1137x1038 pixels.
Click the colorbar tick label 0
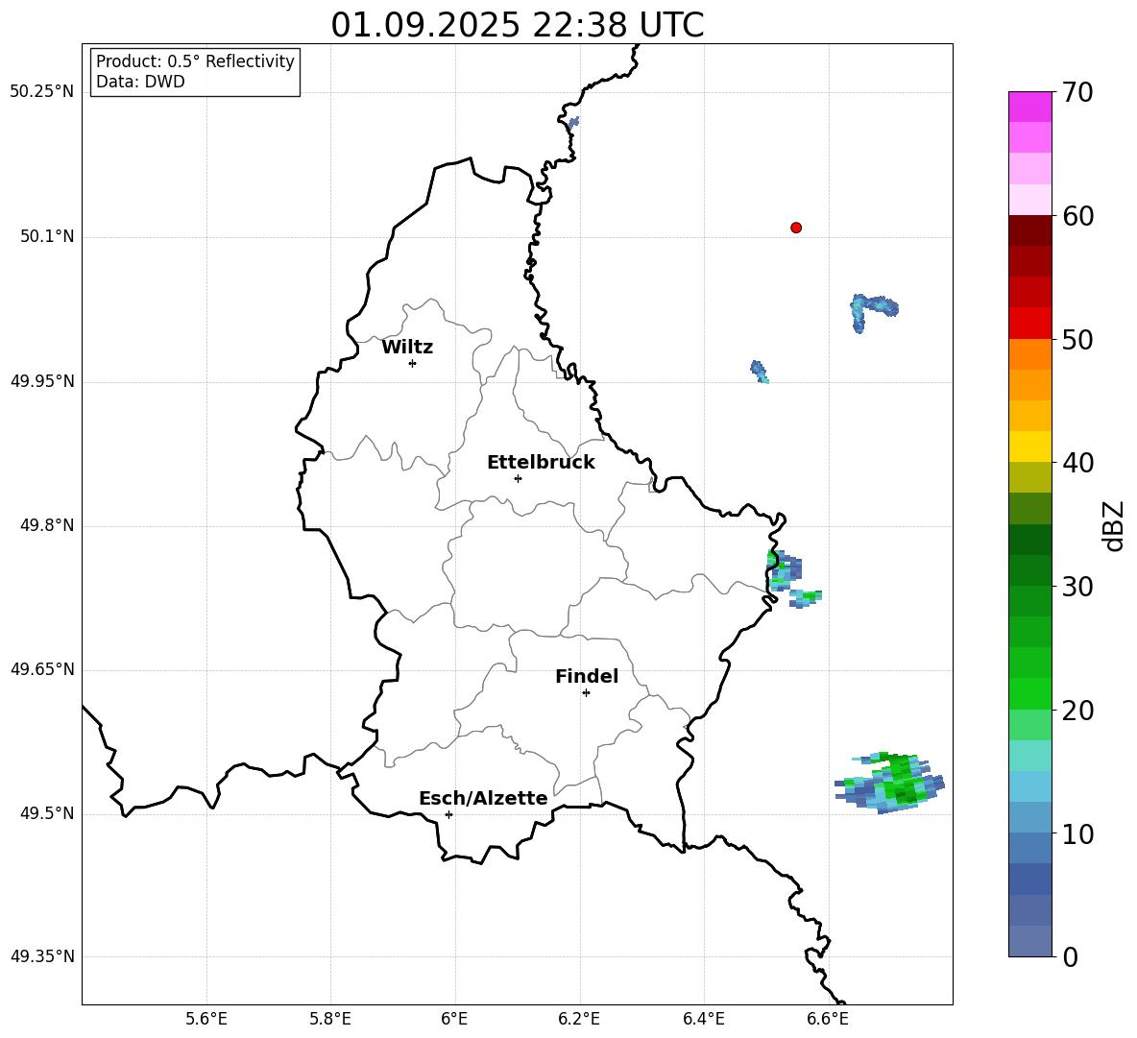(x=1070, y=957)
